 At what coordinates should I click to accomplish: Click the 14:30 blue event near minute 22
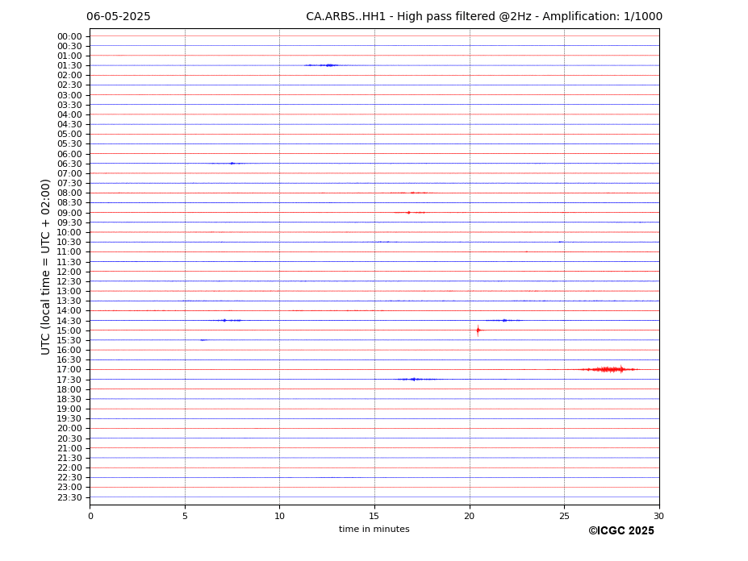coord(504,320)
